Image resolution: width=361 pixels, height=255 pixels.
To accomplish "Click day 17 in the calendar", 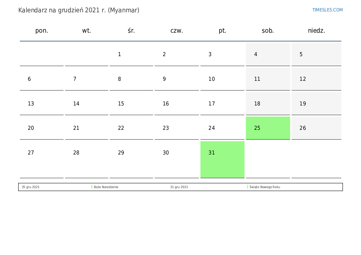I will tap(222, 104).
